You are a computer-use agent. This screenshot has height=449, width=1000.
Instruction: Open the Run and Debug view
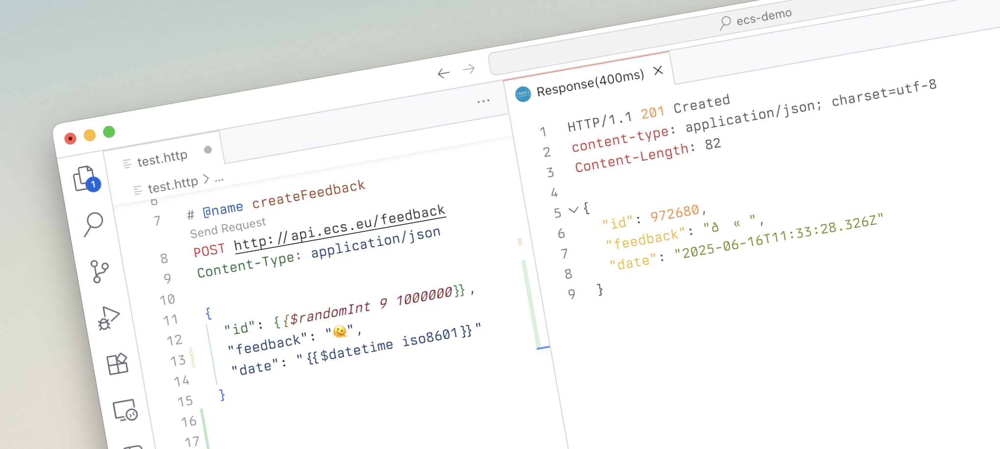click(x=108, y=318)
